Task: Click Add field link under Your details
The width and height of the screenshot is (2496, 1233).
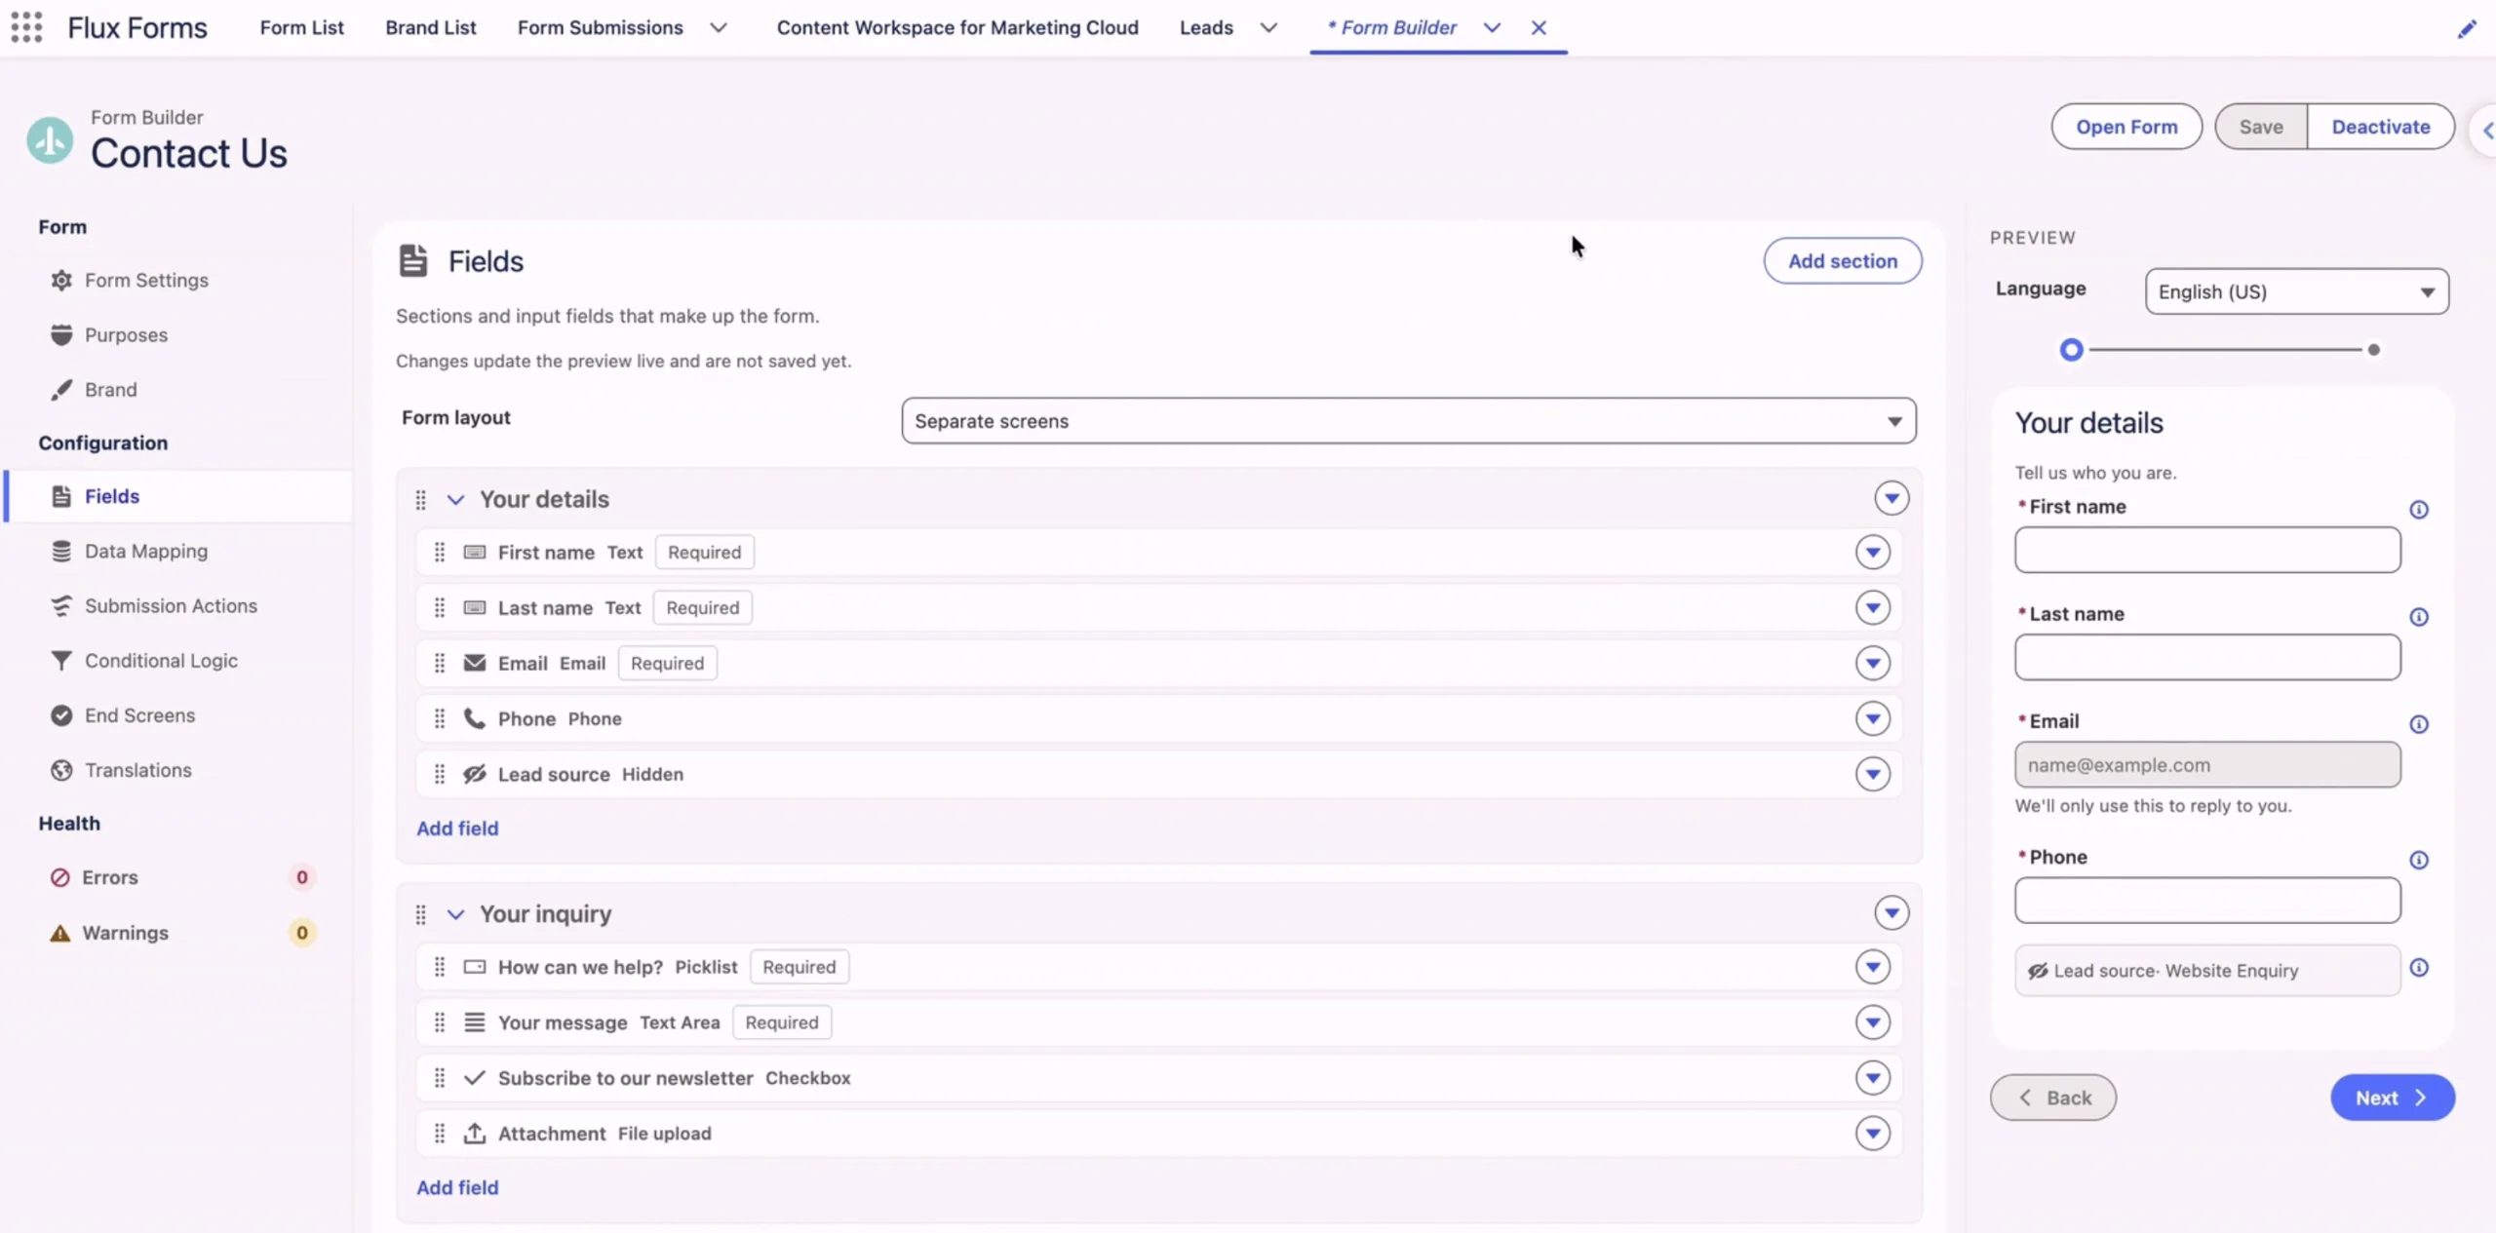Action: coord(457,828)
